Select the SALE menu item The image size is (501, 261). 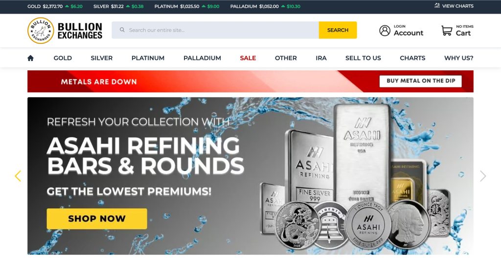[x=248, y=58]
